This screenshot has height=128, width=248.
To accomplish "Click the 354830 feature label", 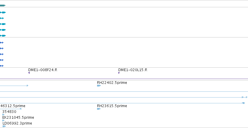I will click(x=9, y=112).
